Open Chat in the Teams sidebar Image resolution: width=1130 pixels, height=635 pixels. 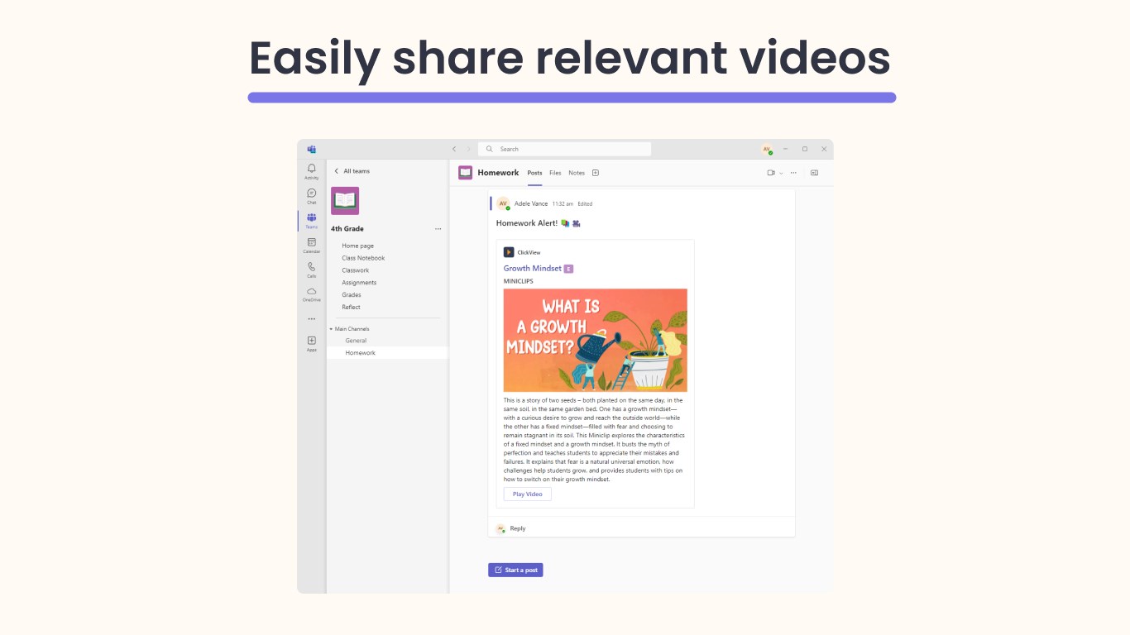point(312,196)
